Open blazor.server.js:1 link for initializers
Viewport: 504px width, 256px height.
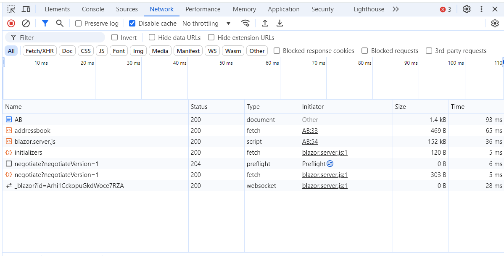click(x=325, y=153)
